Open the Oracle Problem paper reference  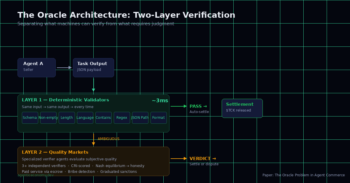(x=303, y=175)
